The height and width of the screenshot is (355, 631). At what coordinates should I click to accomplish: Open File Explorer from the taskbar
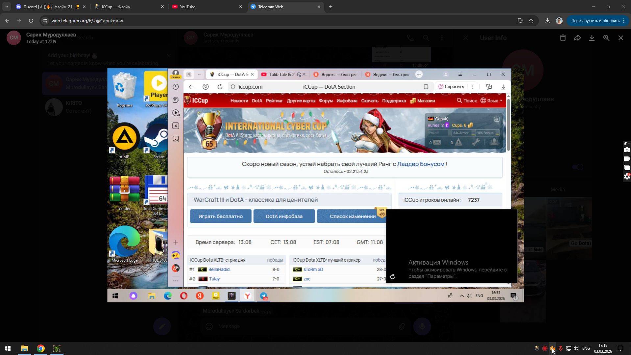click(25, 348)
